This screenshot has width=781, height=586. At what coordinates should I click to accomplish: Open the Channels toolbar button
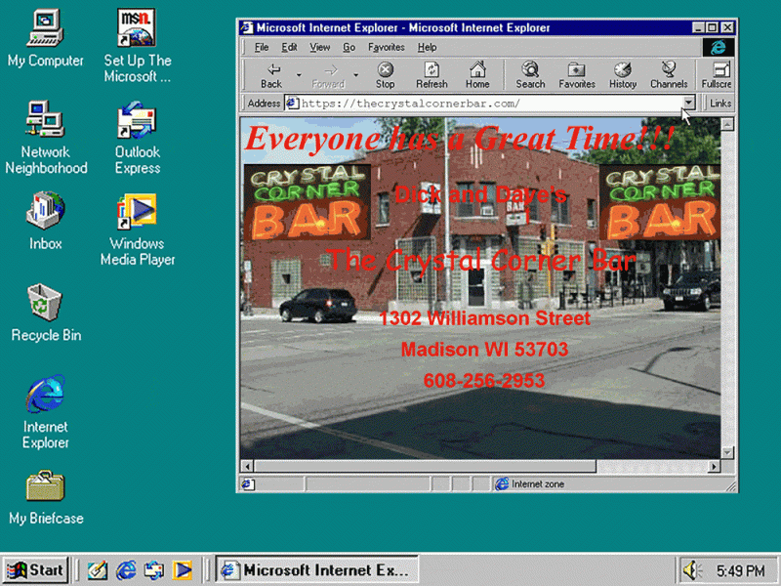coord(669,74)
